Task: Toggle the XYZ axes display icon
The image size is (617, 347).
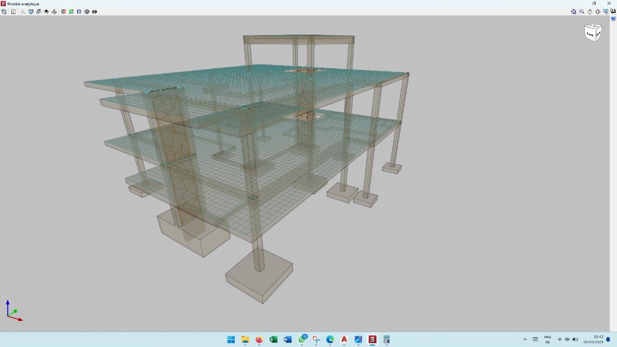Action: 23,12
